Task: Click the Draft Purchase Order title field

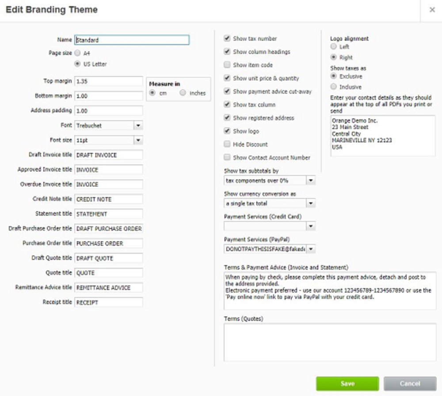Action: pyautogui.click(x=109, y=228)
